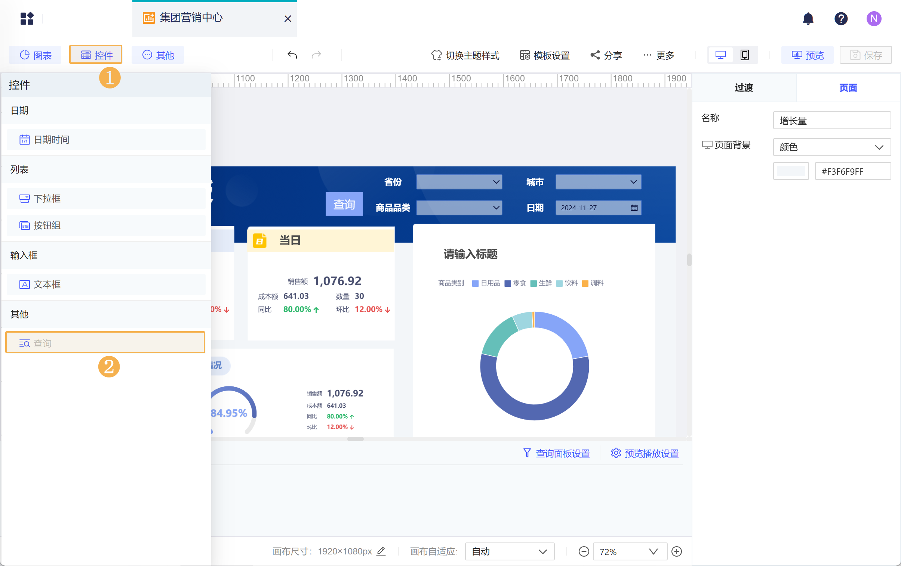Open the 图表 tab
Image resolution: width=901 pixels, height=566 pixels.
click(36, 55)
